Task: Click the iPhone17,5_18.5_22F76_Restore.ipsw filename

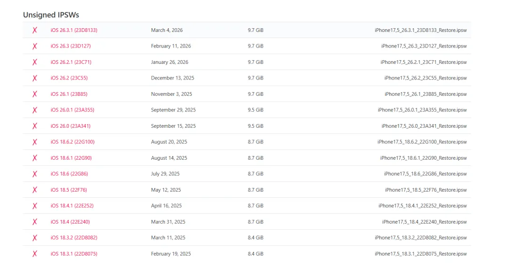Action: coord(426,190)
